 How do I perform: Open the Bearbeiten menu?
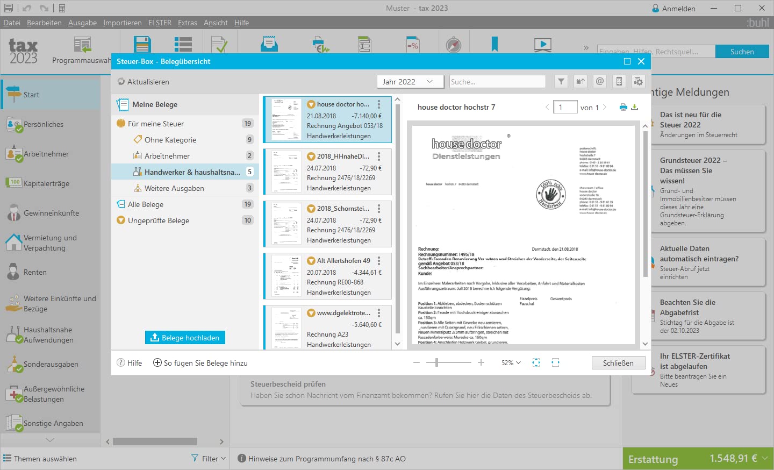(x=44, y=23)
